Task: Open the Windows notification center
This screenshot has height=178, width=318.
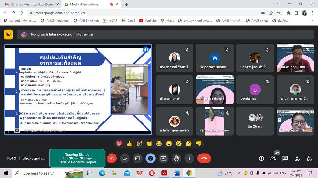Action: (310, 173)
